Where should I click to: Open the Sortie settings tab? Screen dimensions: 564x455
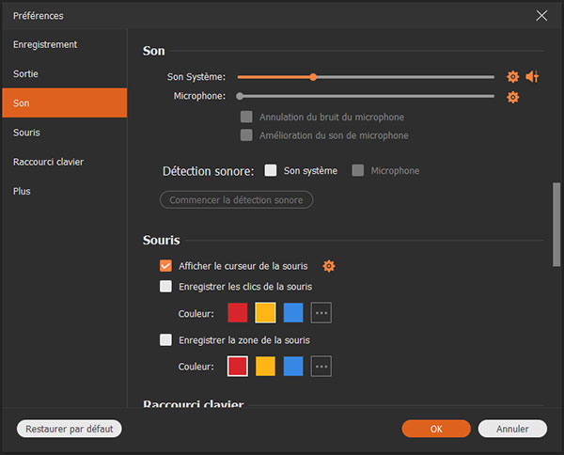[26, 73]
